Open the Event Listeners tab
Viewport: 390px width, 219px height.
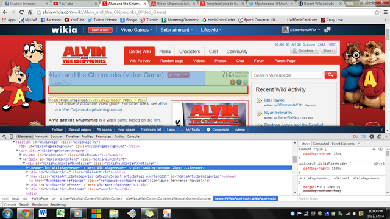[343, 144]
